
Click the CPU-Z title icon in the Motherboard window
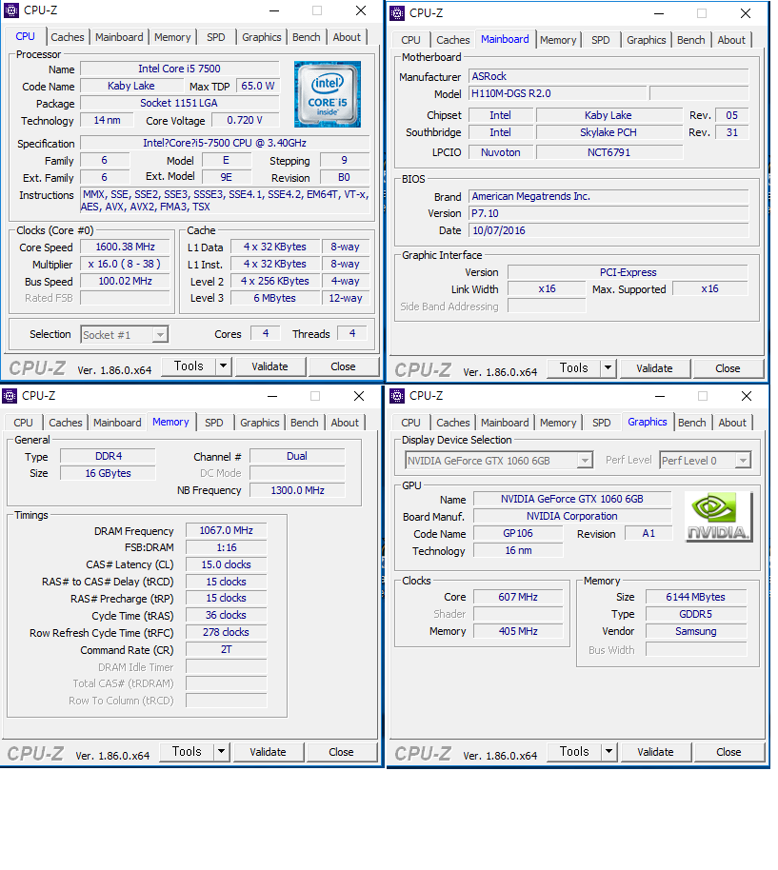pos(397,12)
